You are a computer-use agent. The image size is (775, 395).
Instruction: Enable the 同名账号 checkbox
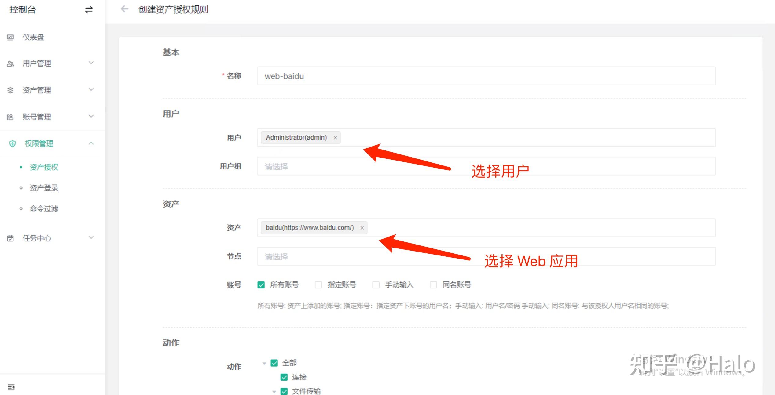tap(433, 285)
